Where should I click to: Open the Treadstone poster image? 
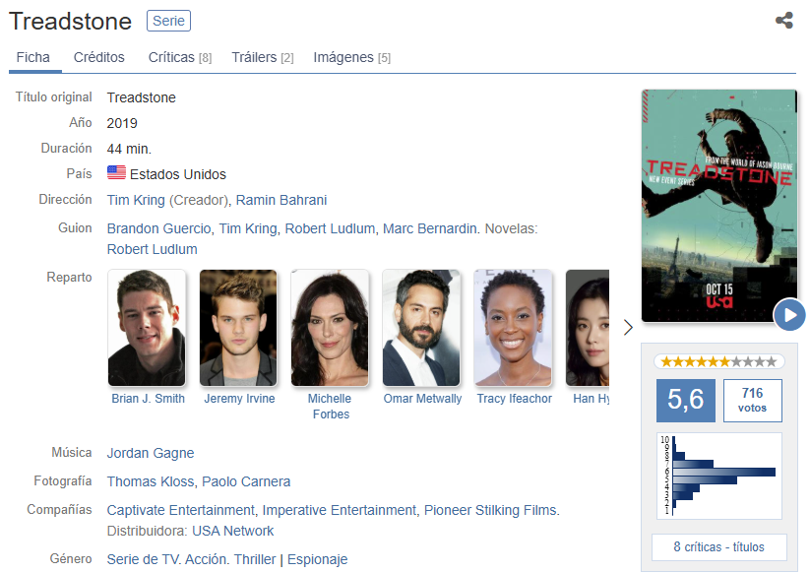point(719,206)
